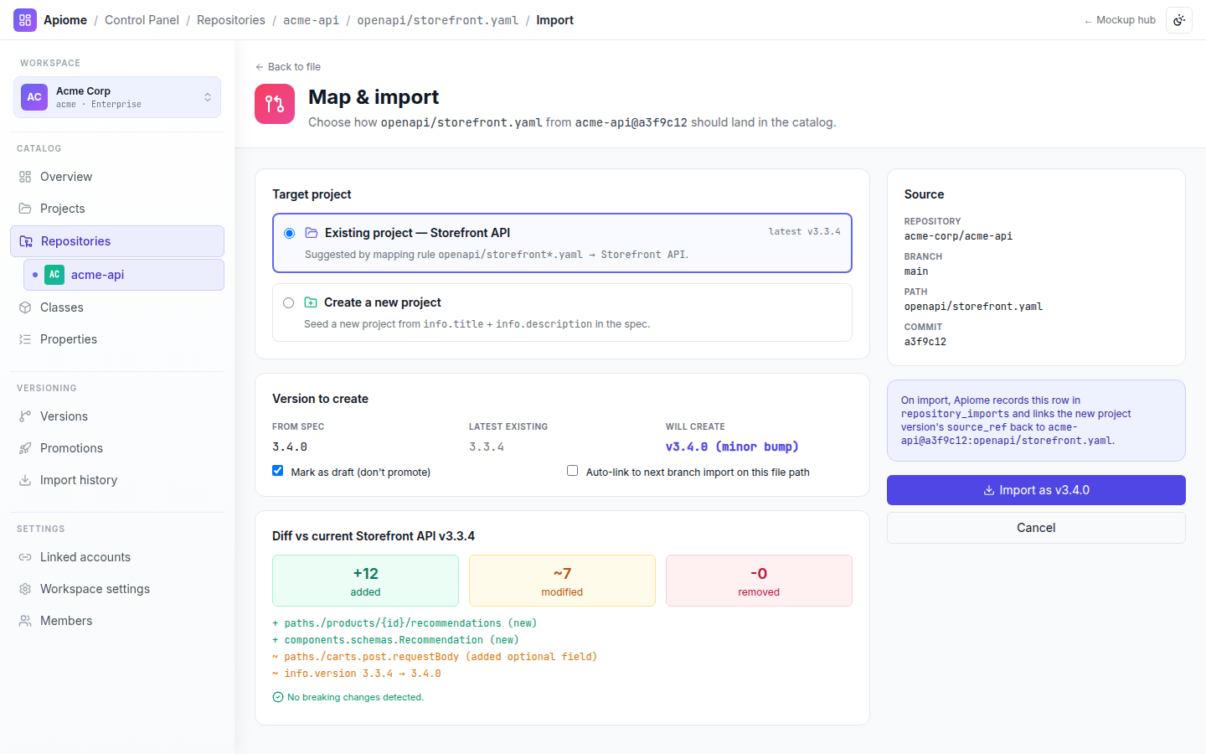This screenshot has height=754, width=1206.
Task: Click the purple AC workspace avatar
Action: 34,97
